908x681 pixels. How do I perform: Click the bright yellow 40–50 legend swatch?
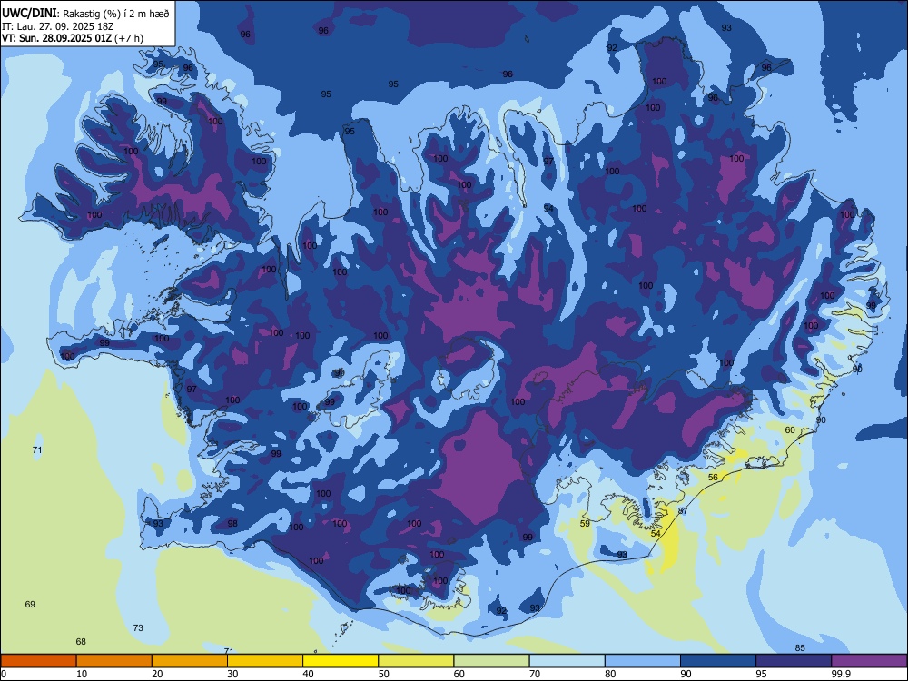[340, 661]
